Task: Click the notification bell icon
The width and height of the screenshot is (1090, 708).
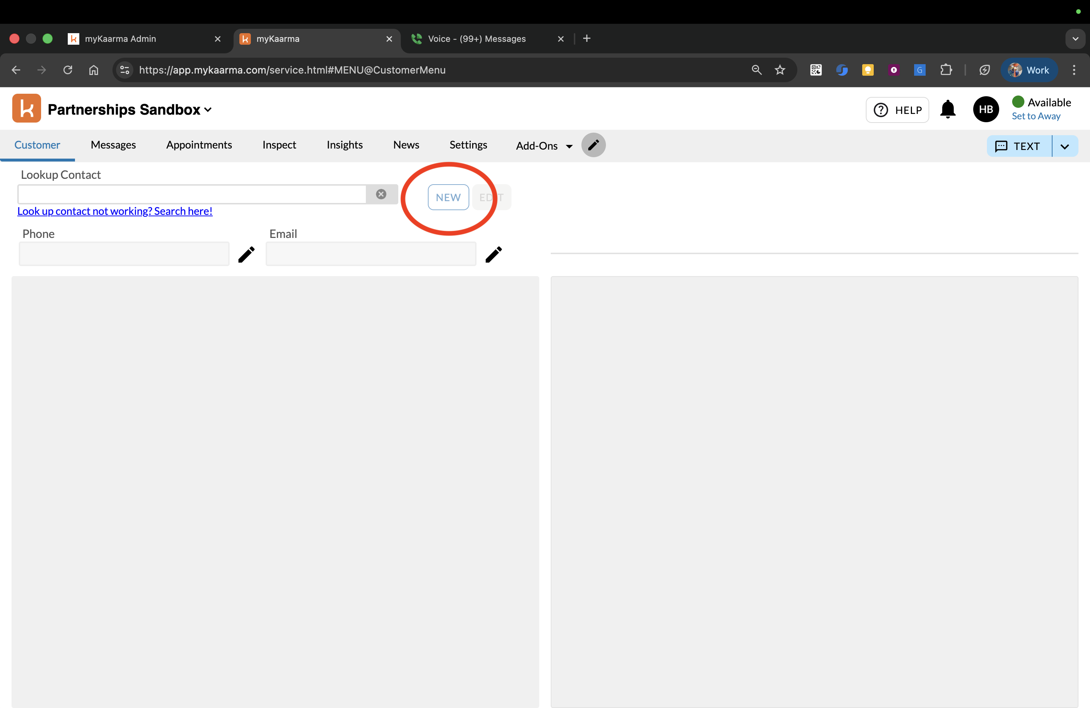Action: (x=948, y=110)
